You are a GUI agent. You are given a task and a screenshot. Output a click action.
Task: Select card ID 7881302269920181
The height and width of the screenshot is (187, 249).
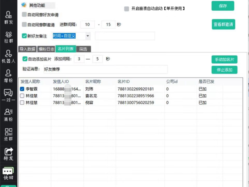136,89
